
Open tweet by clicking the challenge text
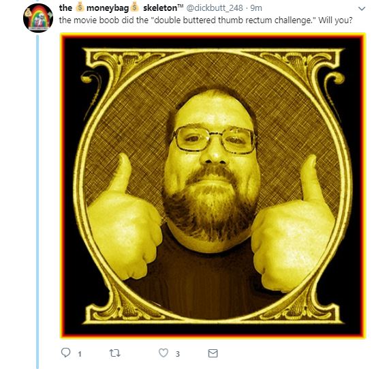click(206, 20)
